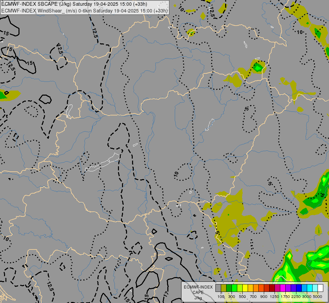
Task: Click the legend value label 700
Action: click(x=253, y=297)
